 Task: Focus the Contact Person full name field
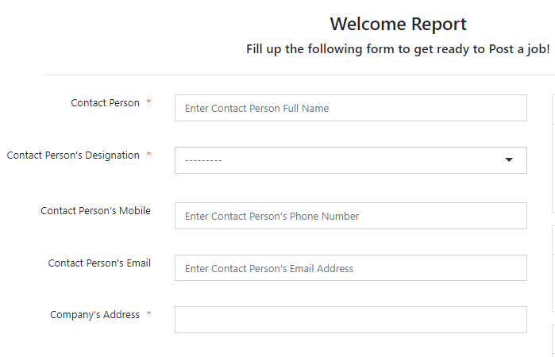pos(350,108)
